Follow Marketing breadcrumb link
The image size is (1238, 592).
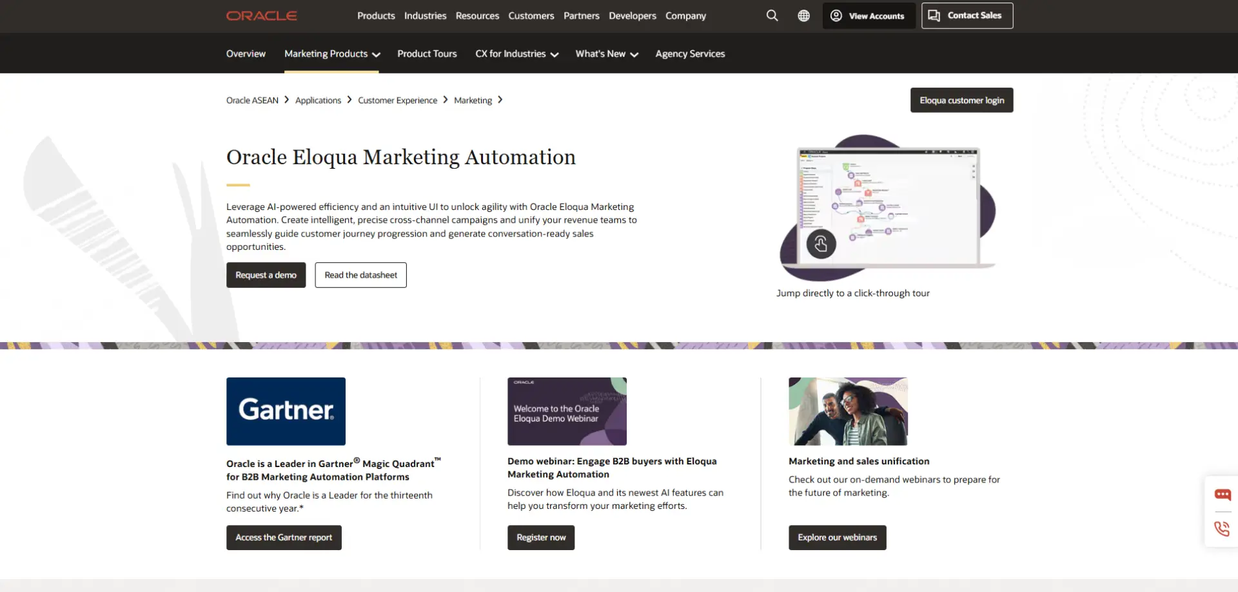pyautogui.click(x=473, y=100)
